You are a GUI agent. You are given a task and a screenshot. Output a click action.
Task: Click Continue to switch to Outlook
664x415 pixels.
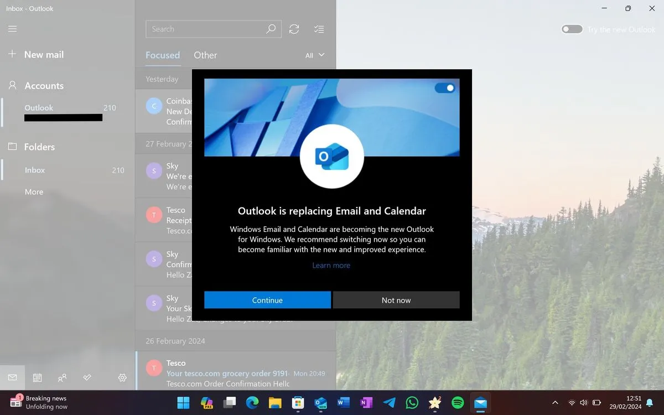(x=267, y=300)
